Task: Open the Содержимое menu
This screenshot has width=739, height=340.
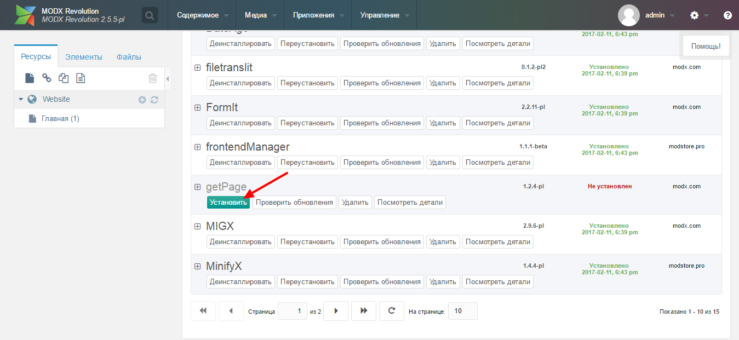Action: click(202, 15)
